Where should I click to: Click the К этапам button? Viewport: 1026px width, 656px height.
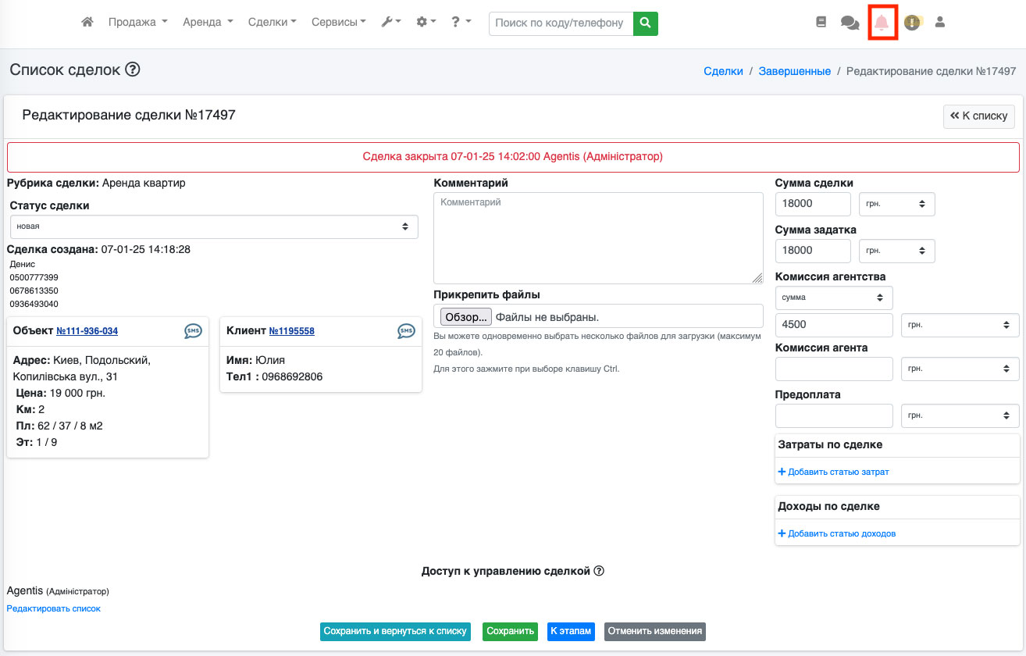(x=571, y=631)
